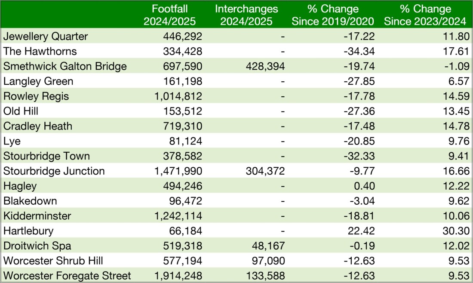Click the Jewellery Quarter row label
Screen dimensions: 473x283
point(45,37)
